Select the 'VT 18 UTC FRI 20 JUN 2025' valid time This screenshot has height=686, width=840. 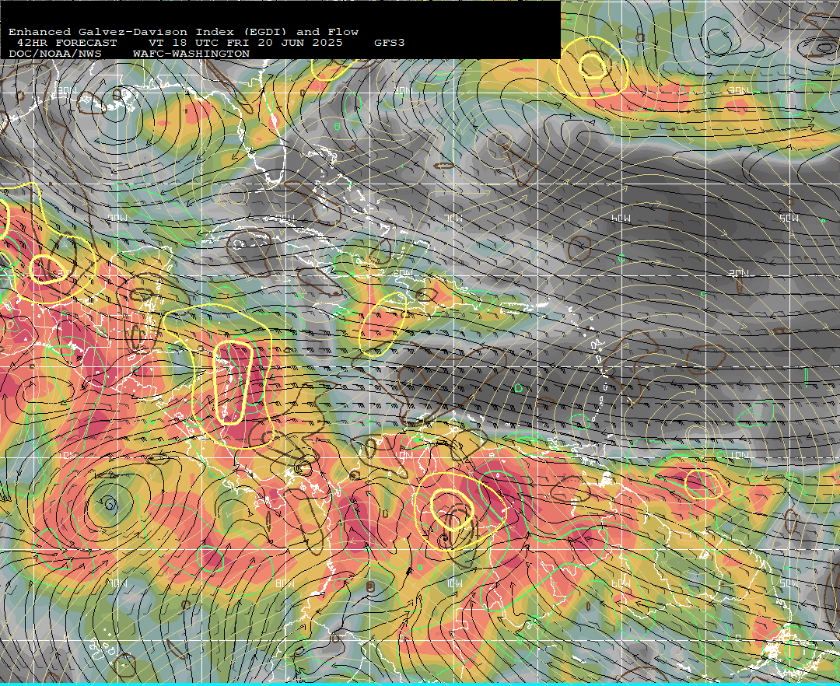pos(246,43)
